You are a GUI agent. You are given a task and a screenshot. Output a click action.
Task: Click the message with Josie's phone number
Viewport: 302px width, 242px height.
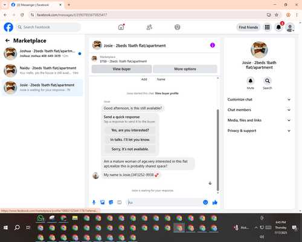pyautogui.click(x=131, y=175)
